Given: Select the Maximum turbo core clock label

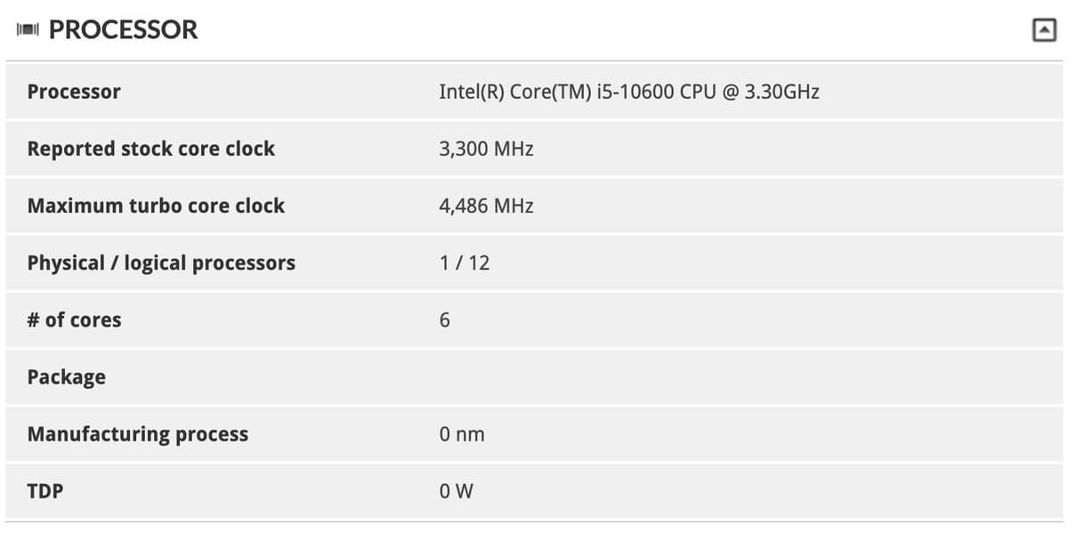Looking at the screenshot, I should point(156,206).
